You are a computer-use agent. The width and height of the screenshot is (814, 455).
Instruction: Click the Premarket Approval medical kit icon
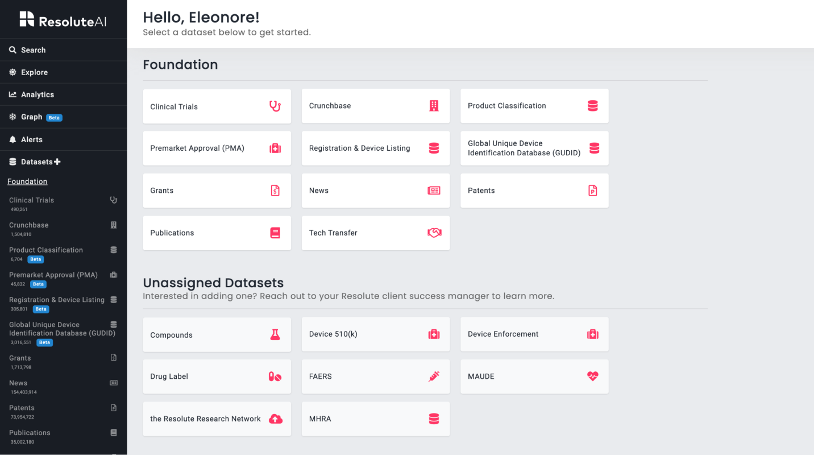pos(275,148)
